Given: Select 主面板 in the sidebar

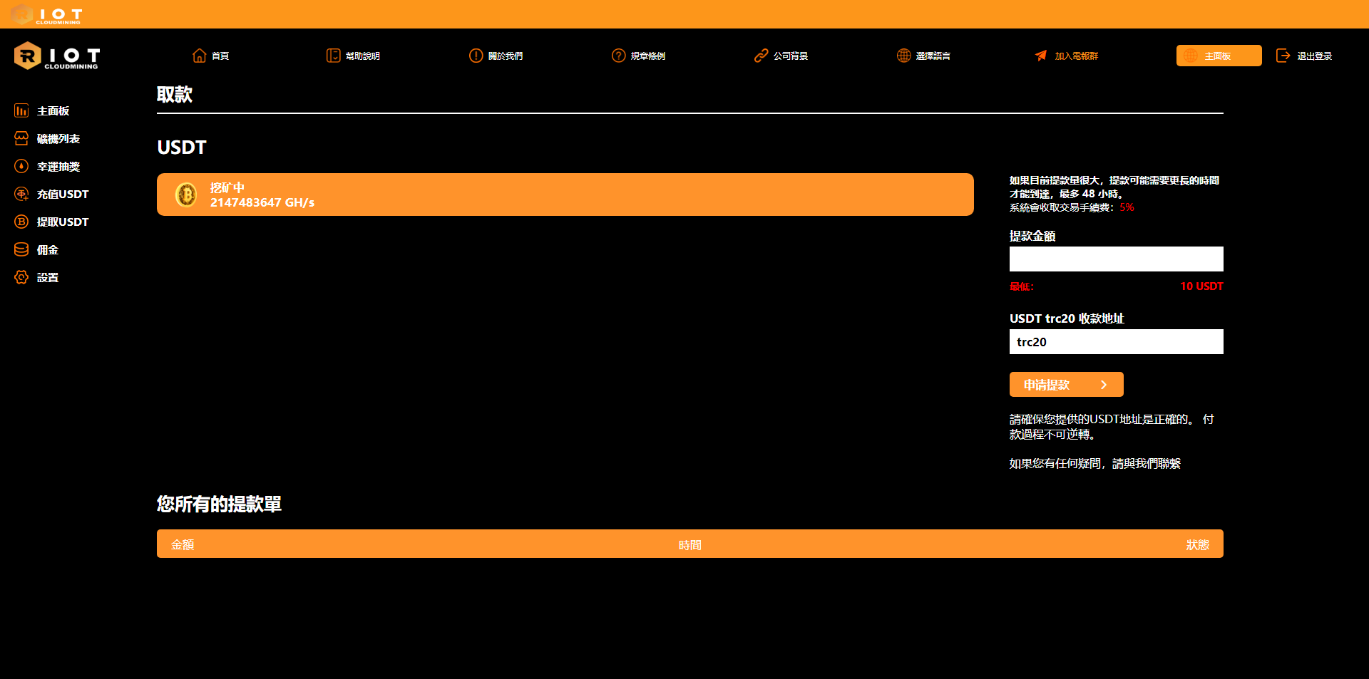Looking at the screenshot, I should (53, 111).
